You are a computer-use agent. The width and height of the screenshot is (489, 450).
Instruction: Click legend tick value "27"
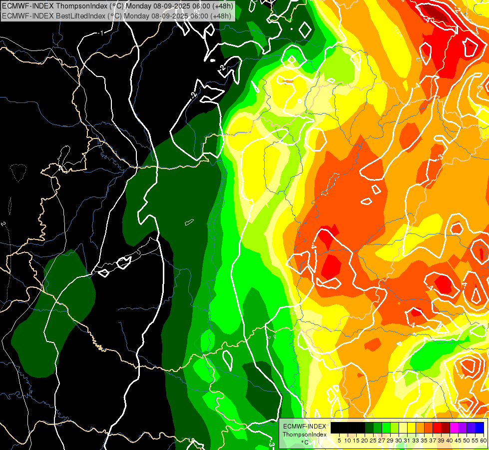(x=382, y=440)
